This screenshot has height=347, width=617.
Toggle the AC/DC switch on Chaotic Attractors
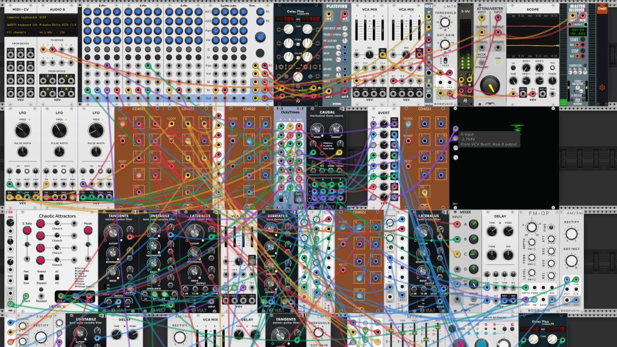click(x=57, y=277)
